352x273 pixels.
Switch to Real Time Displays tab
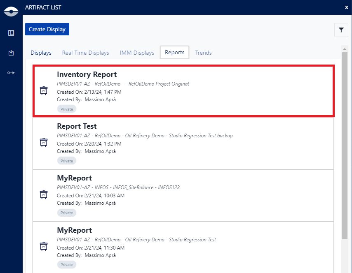85,53
